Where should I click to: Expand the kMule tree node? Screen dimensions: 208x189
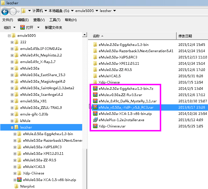click(12, 121)
